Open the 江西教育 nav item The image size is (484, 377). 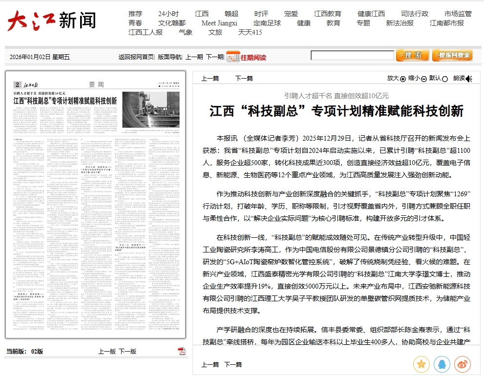point(327,14)
